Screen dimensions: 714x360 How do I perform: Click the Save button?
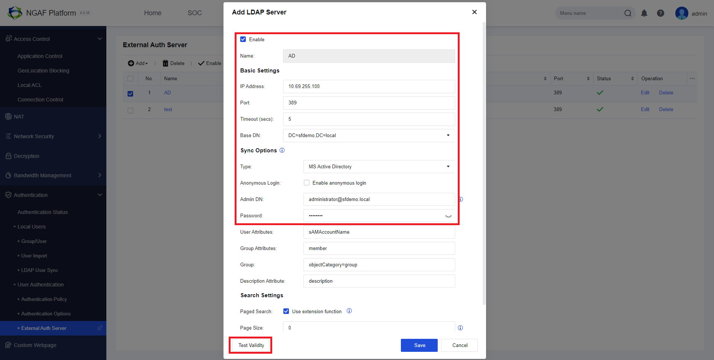[x=419, y=345]
